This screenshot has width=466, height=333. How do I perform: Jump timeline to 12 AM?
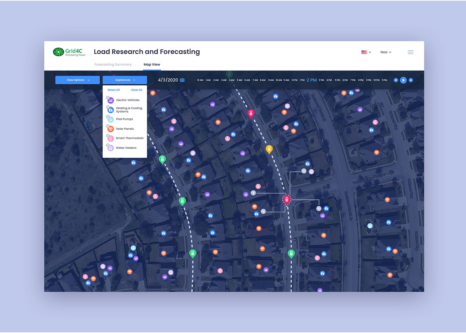point(200,80)
